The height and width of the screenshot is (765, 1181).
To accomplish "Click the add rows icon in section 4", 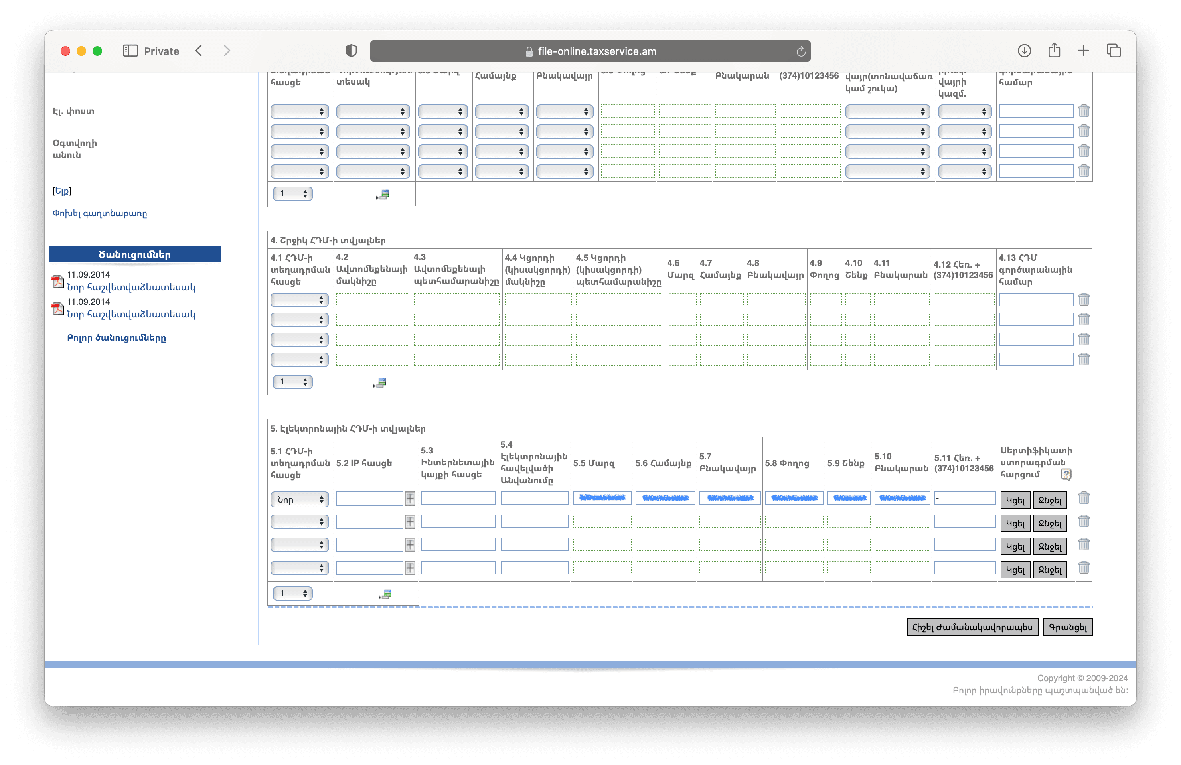I will (380, 382).
